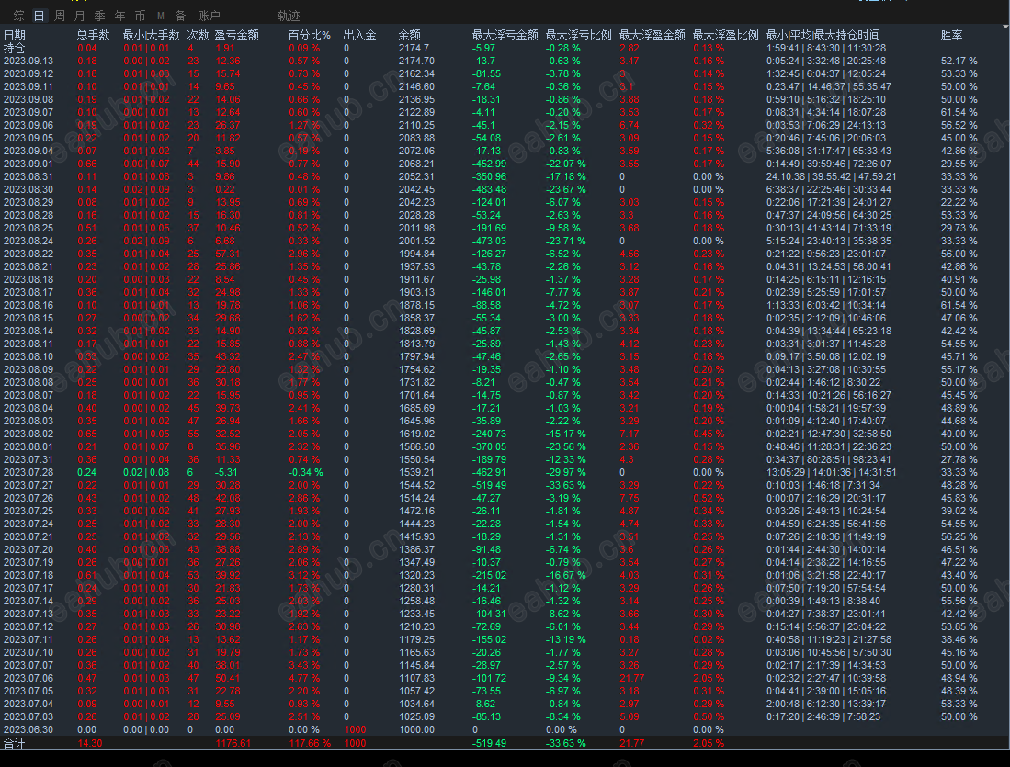The height and width of the screenshot is (767, 1010).
Task: Sort by the 余额 column header
Action: [410, 36]
